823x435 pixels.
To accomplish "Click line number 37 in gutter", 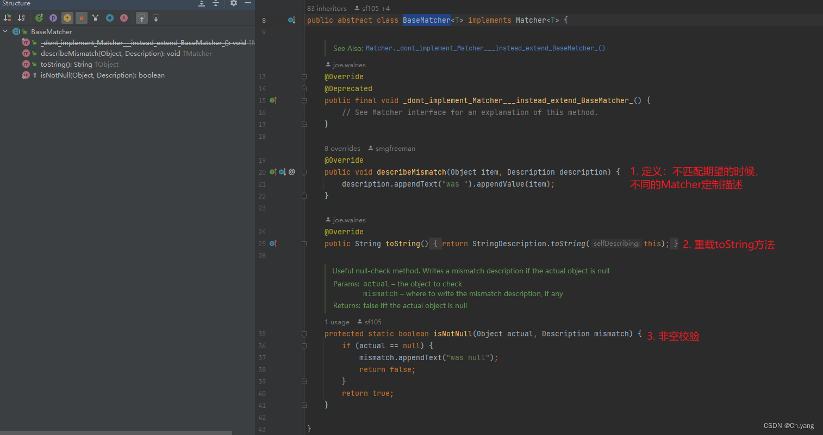I will (262, 357).
